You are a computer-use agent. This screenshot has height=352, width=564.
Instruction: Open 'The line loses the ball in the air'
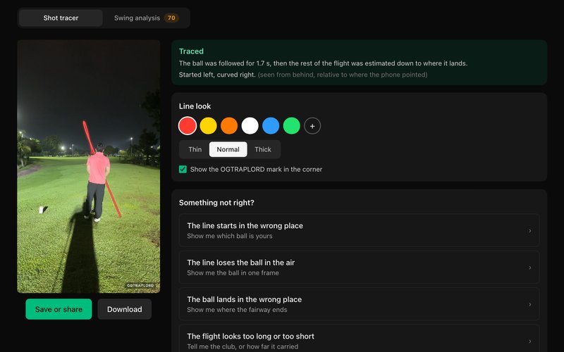359,268
